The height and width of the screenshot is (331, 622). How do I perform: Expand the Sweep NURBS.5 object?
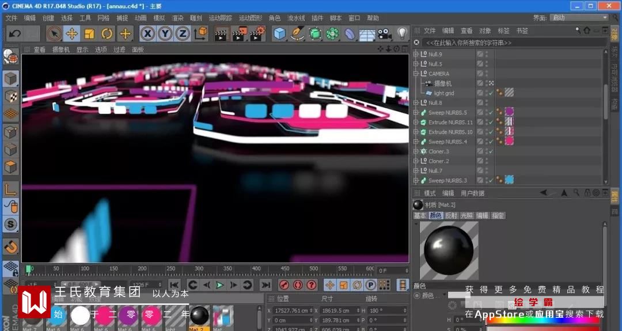[x=416, y=113]
